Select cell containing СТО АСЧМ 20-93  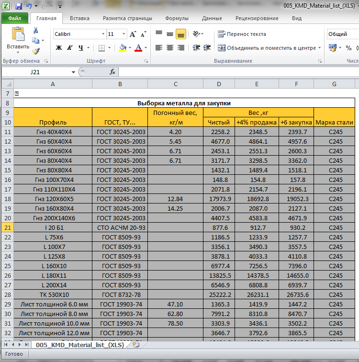[120, 227]
